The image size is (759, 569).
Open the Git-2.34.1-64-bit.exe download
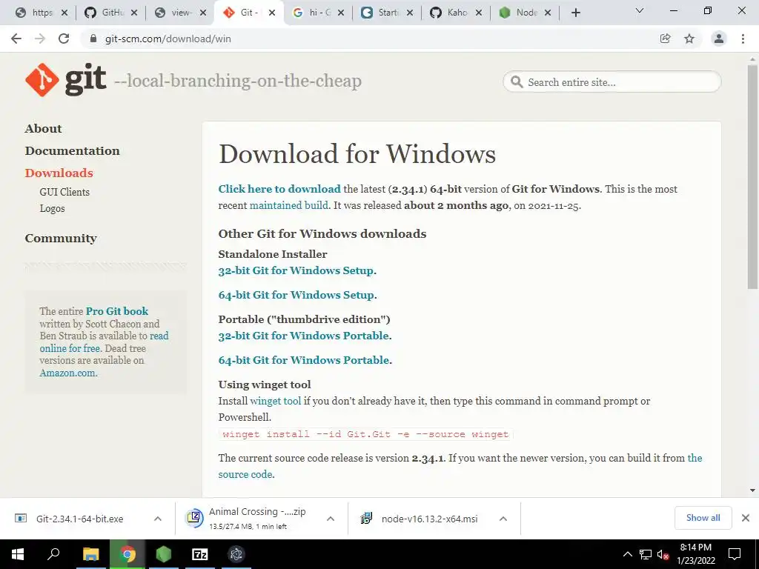point(80,519)
